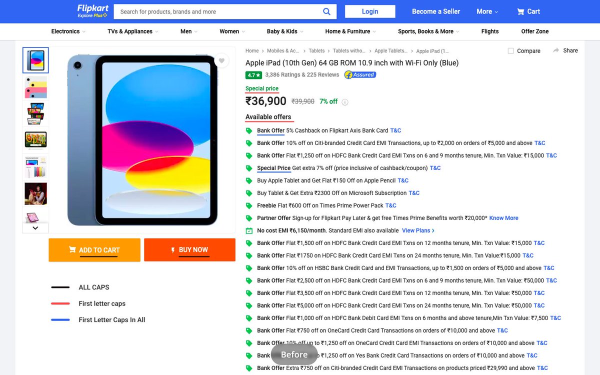
Task: Open the Men category dropdown
Action: 189,31
